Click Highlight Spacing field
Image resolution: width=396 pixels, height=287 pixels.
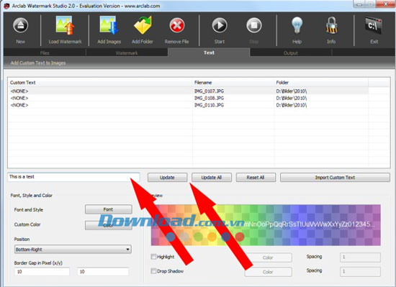pos(360,258)
